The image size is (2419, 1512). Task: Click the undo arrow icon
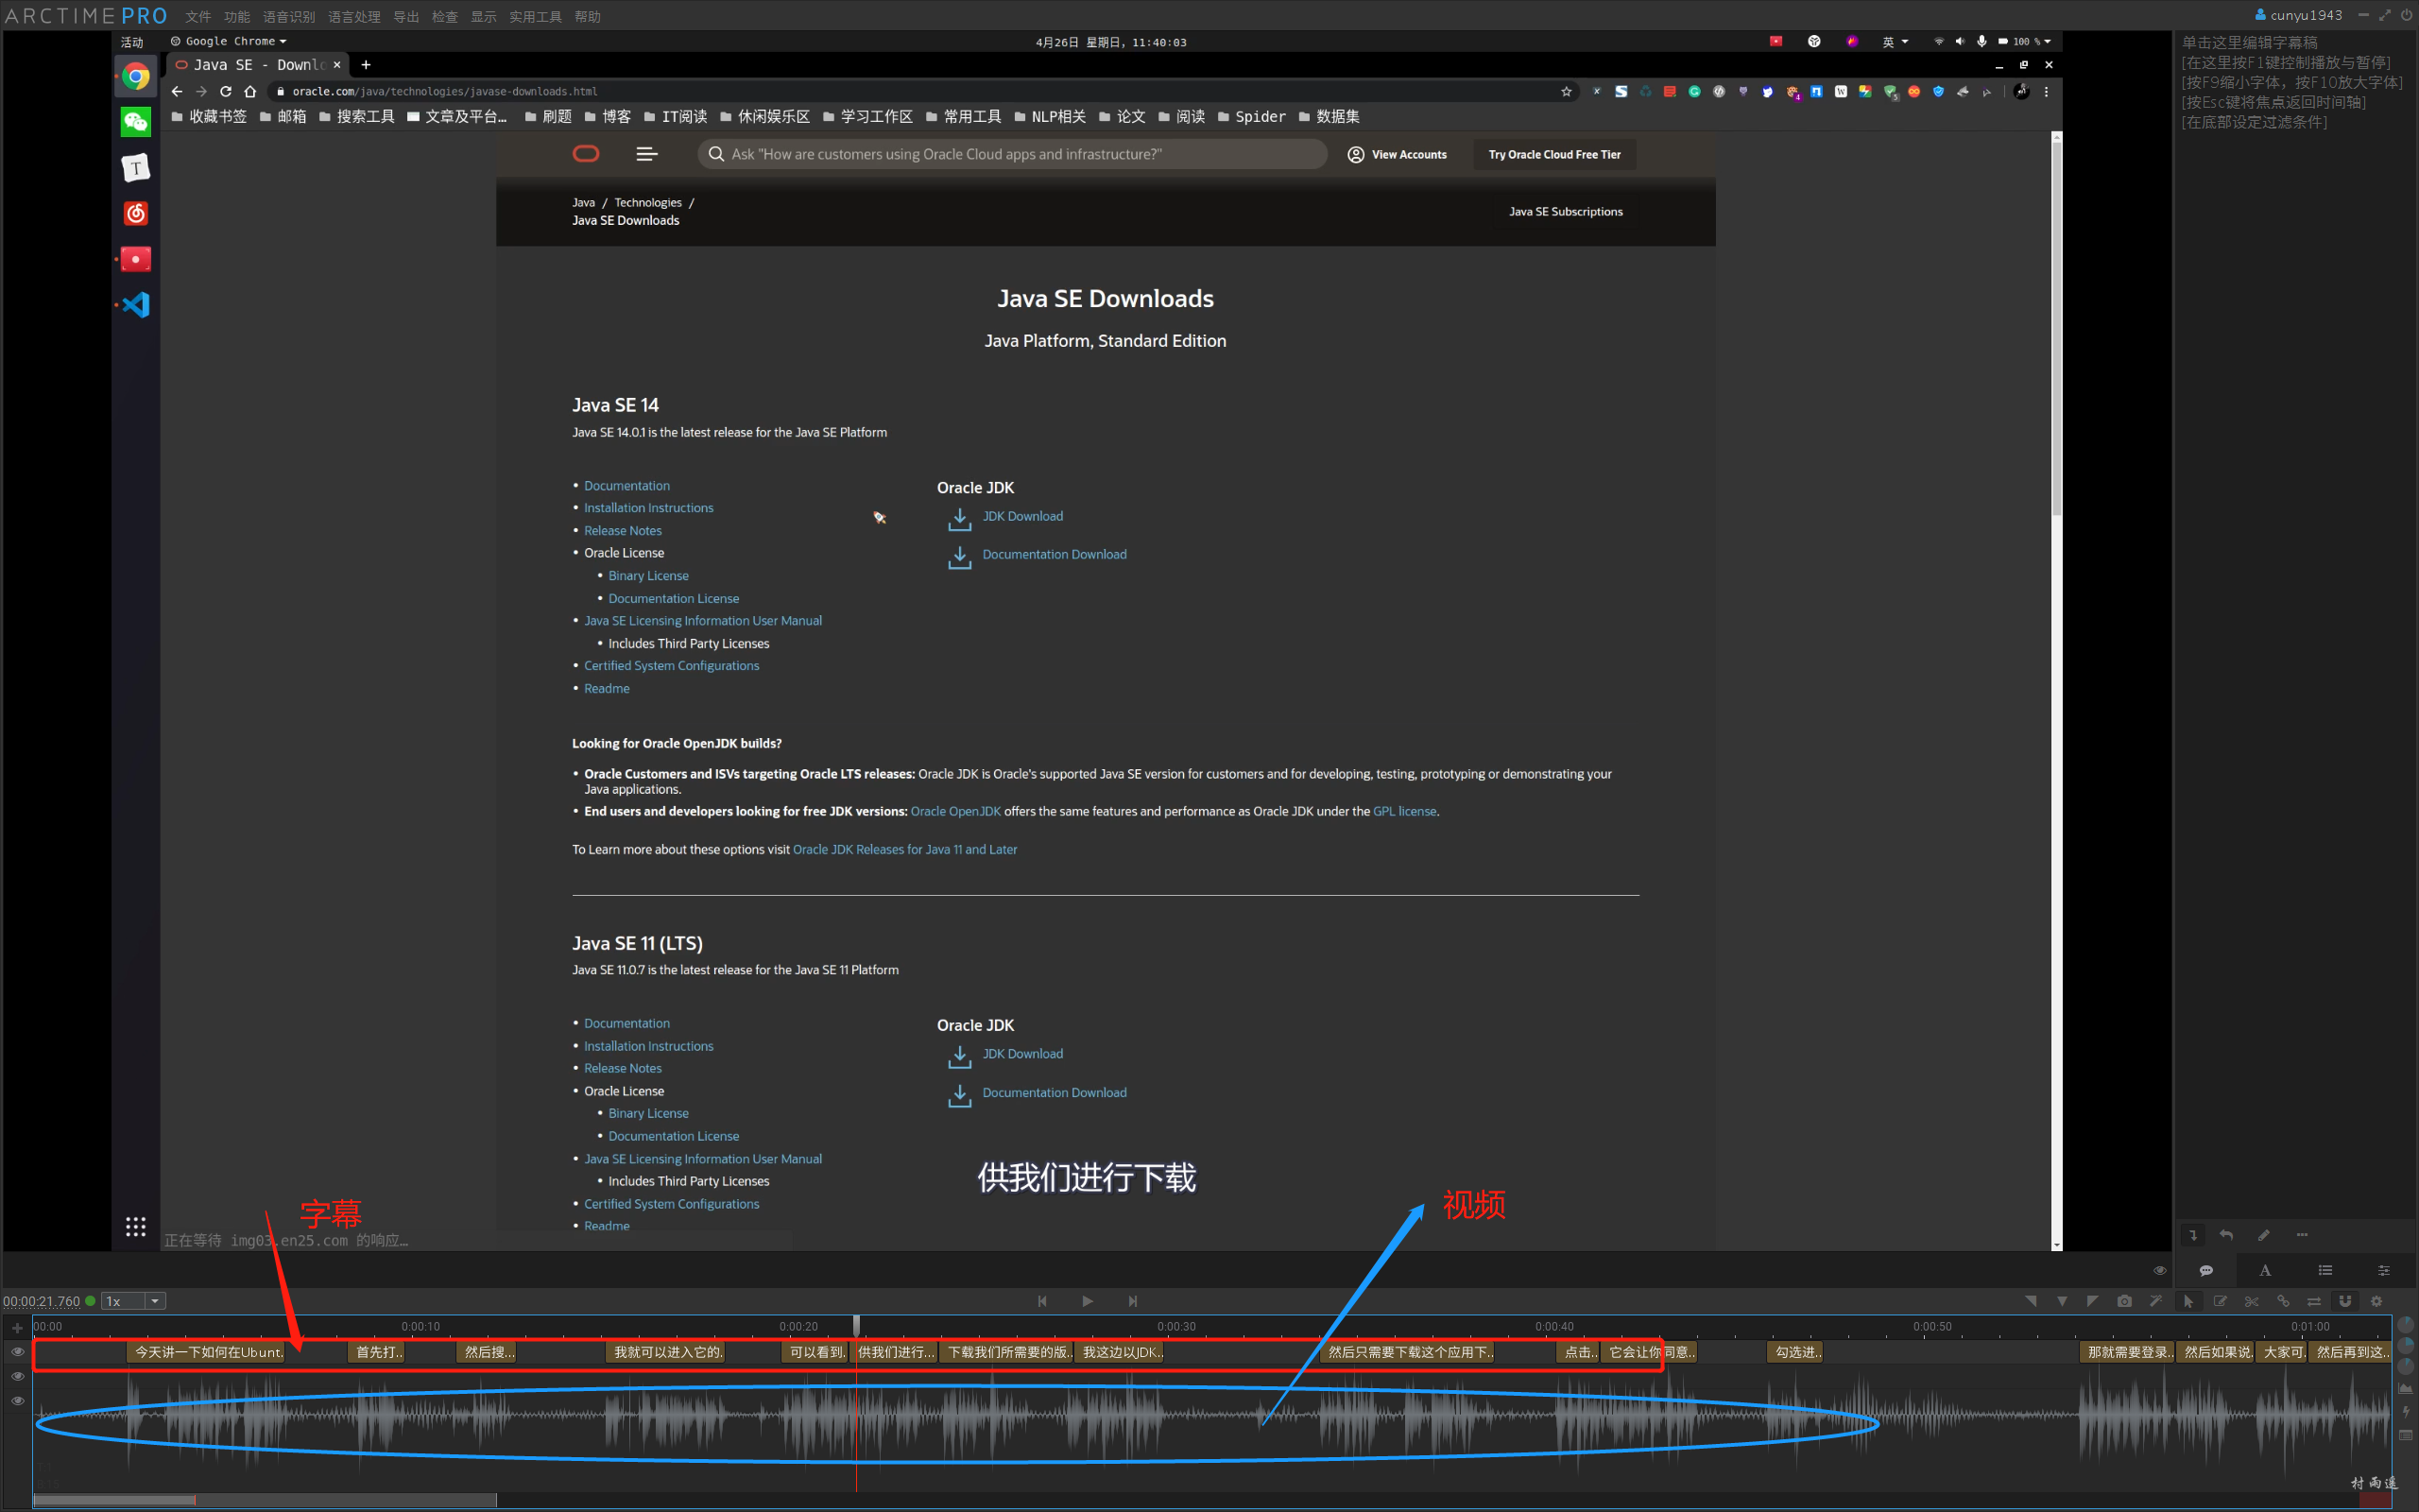[2226, 1235]
